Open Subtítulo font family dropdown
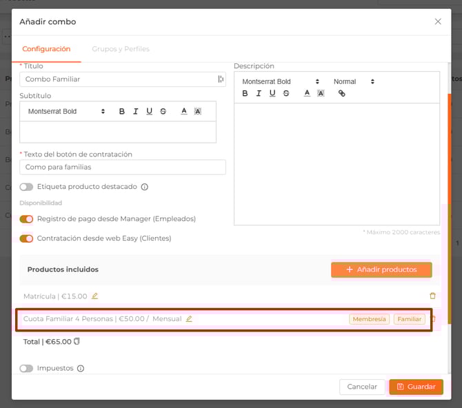The width and height of the screenshot is (462, 408). pos(66,112)
